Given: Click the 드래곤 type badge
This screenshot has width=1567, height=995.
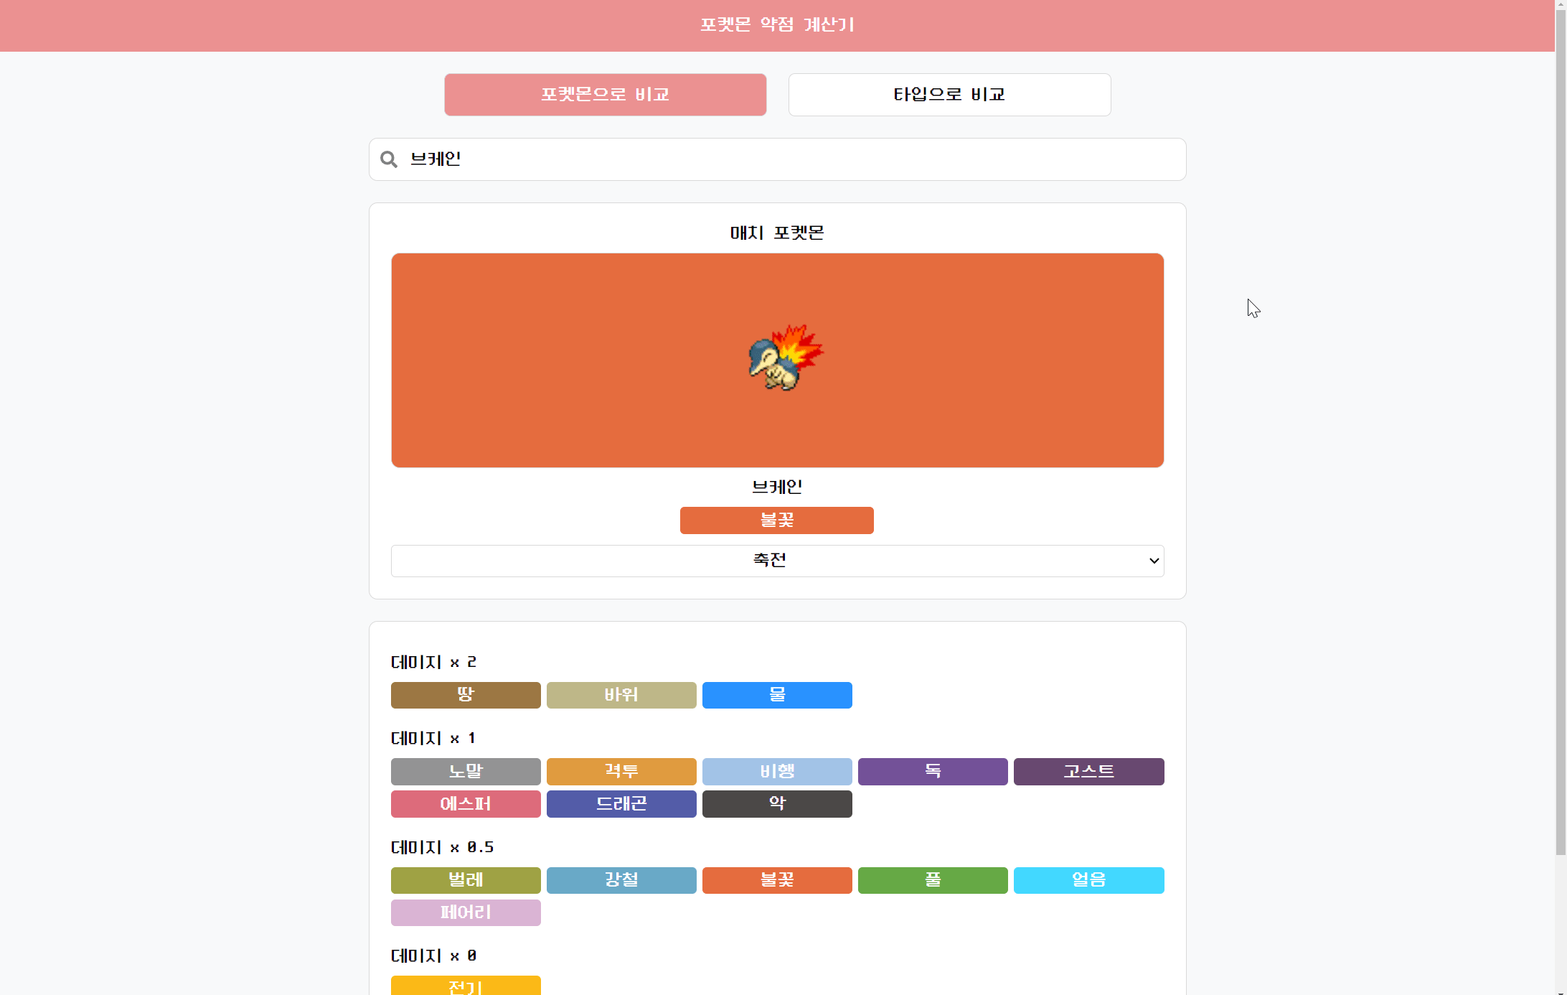Looking at the screenshot, I should 621,804.
